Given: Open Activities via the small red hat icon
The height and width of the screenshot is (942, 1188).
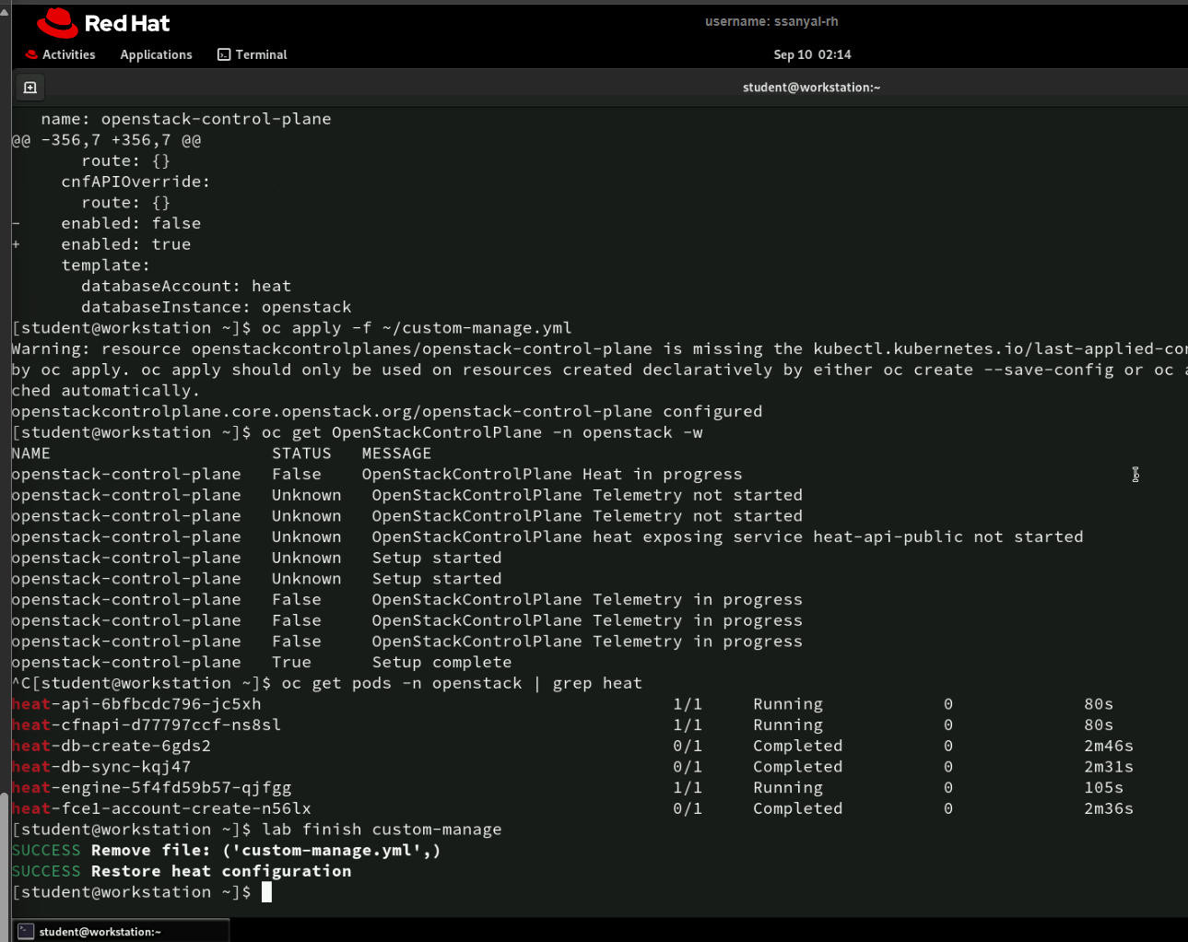Looking at the screenshot, I should point(31,54).
